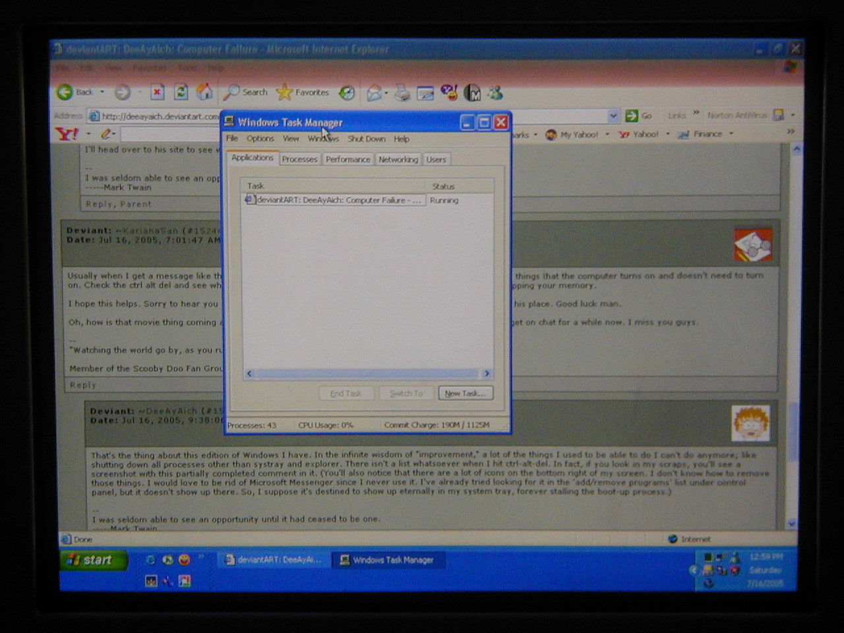Viewport: 844px width, 633px height.
Task: Stop page loading with the red X icon
Action: pyautogui.click(x=157, y=92)
